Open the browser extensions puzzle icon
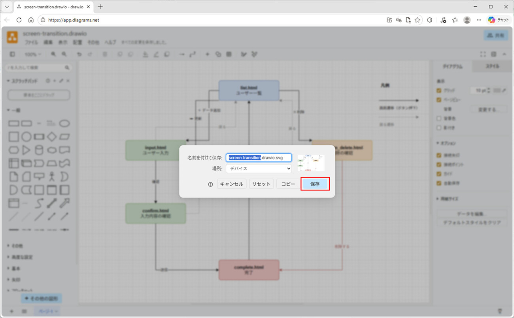 pos(430,20)
